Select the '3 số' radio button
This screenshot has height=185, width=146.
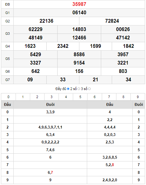(x=89, y=89)
